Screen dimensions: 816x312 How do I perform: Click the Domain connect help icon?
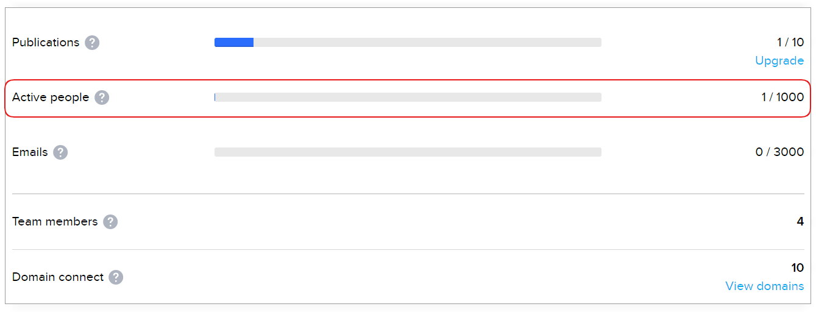[116, 277]
